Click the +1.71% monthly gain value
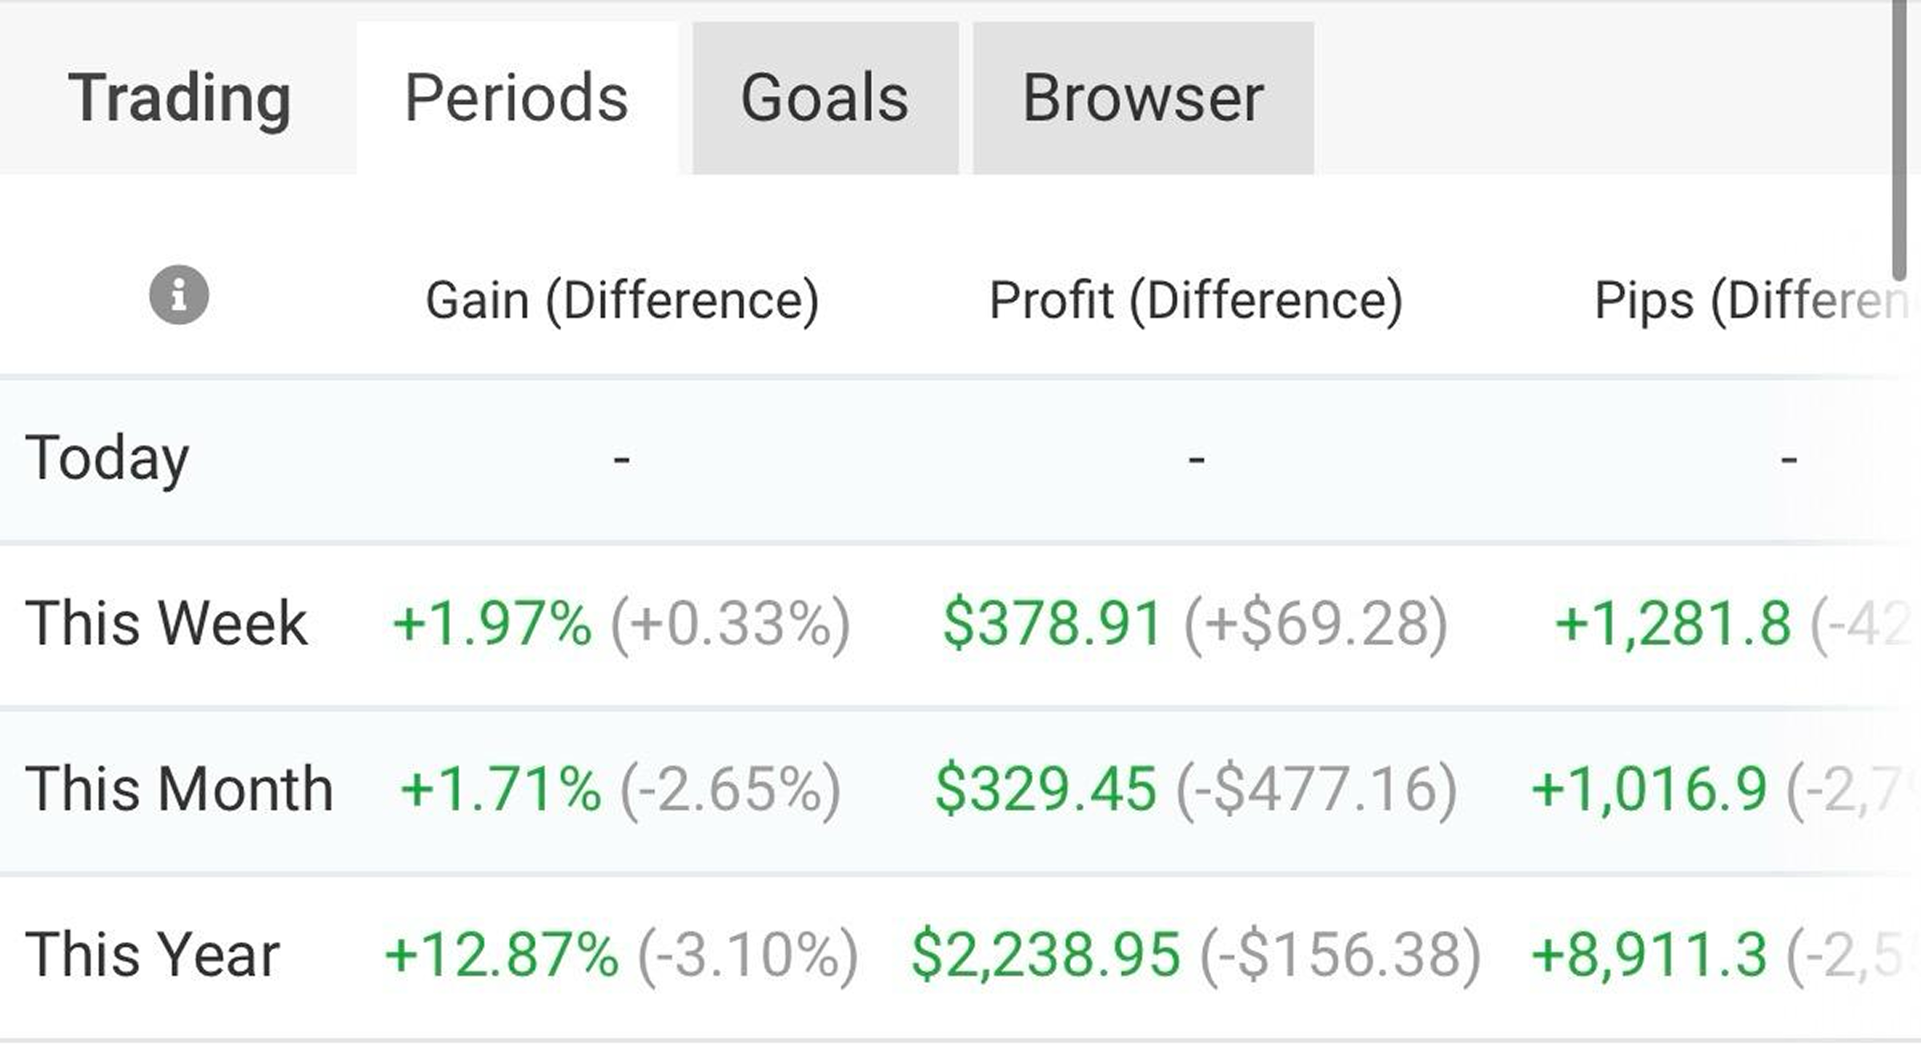Viewport: 1921px width, 1063px height. pos(500,789)
